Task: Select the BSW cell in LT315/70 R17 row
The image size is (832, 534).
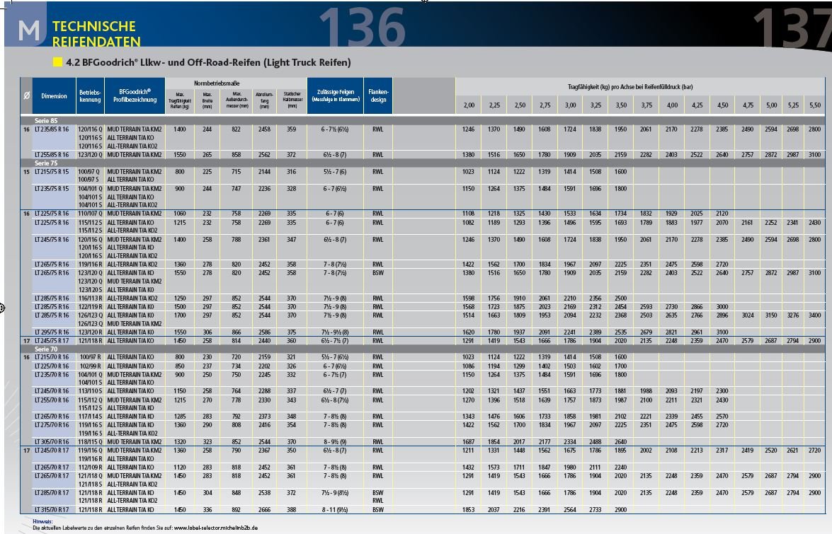Action: (378, 510)
